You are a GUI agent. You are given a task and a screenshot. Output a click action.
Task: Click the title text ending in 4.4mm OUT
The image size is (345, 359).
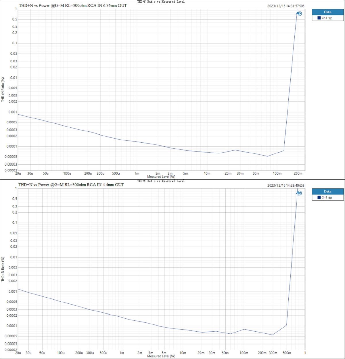pyautogui.click(x=71, y=185)
